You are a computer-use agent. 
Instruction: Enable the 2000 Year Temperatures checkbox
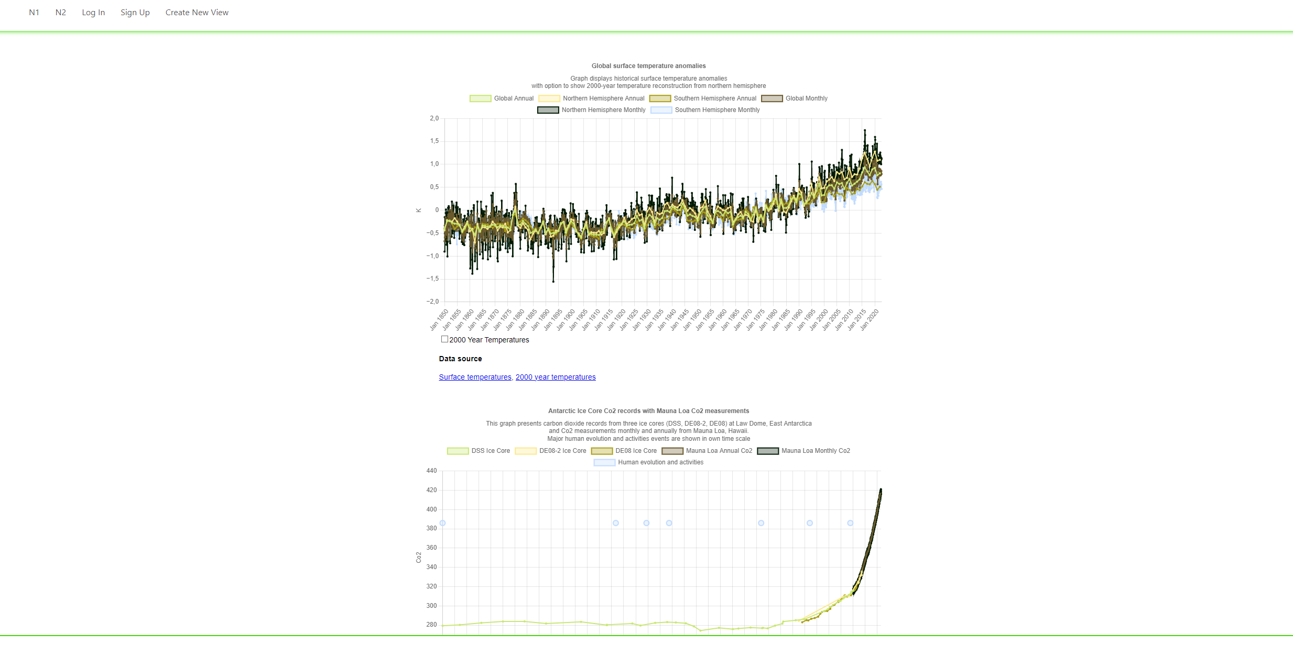(x=443, y=339)
